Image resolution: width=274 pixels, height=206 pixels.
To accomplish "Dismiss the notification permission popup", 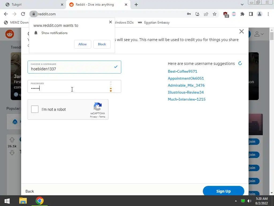I will click(111, 22).
